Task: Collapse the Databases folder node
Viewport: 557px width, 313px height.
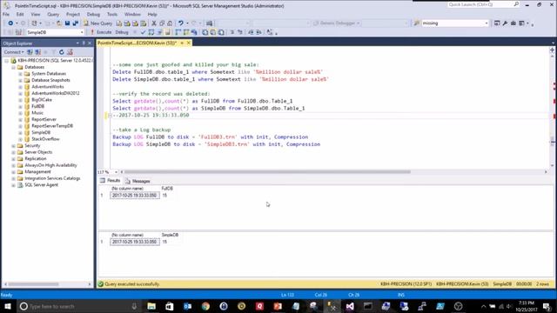Action: (x=14, y=67)
